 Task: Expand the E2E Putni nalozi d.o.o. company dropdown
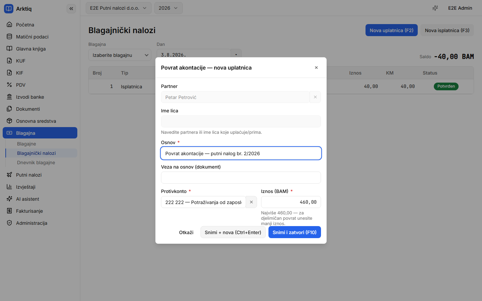[x=118, y=8]
